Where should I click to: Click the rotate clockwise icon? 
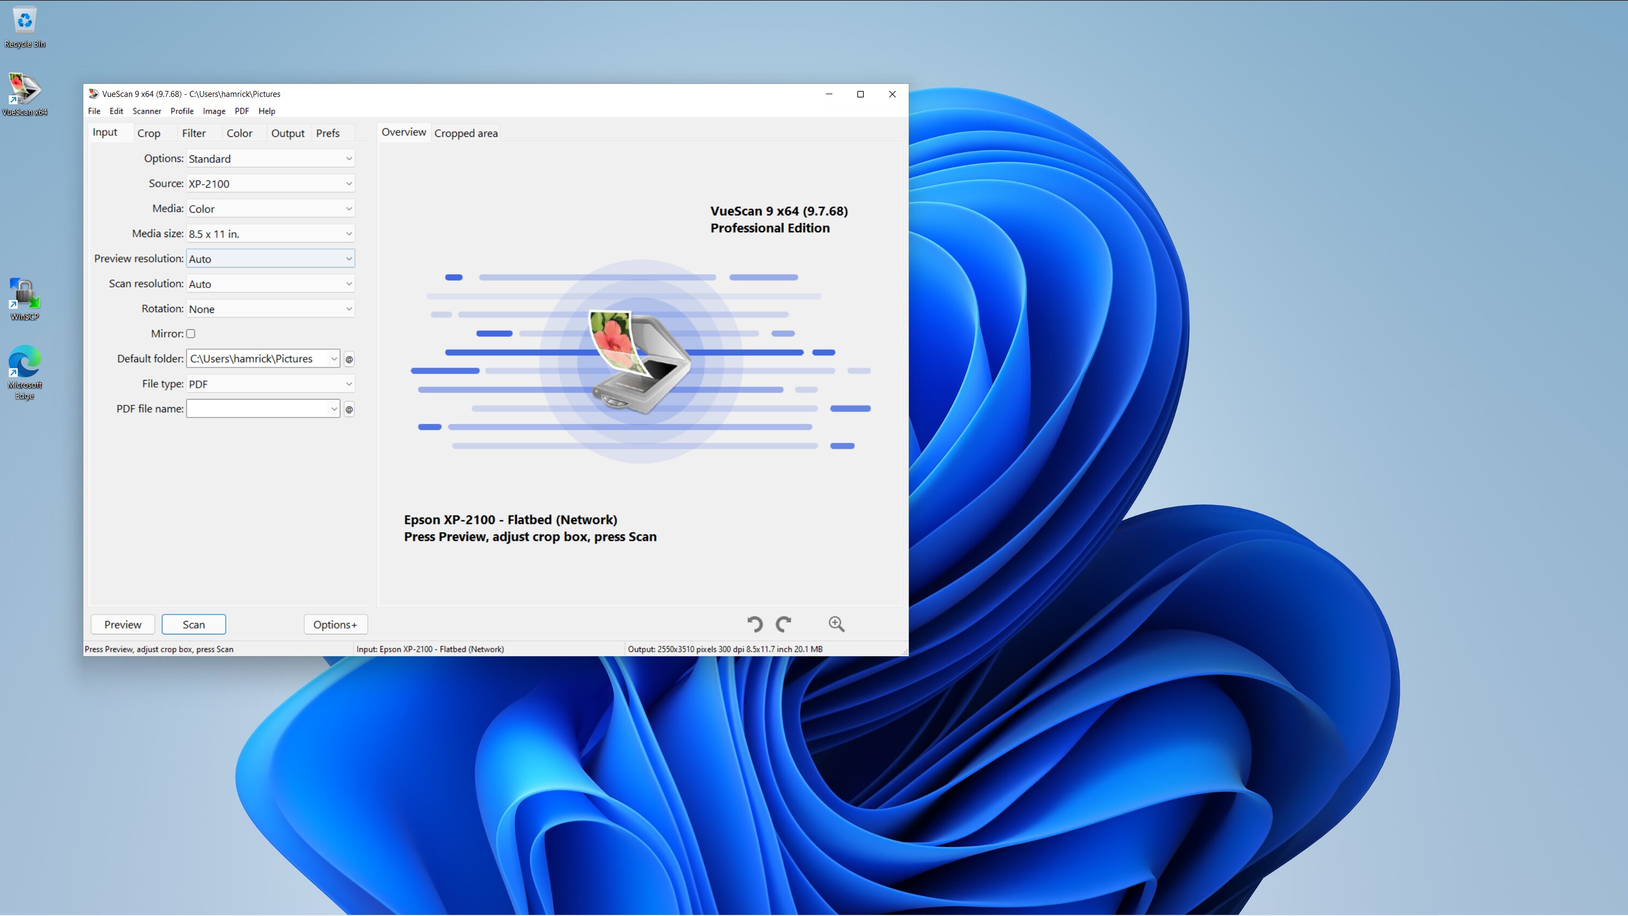[783, 624]
